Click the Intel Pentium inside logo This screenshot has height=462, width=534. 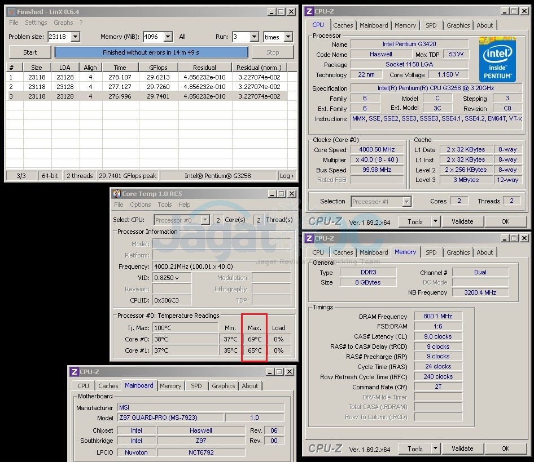497,59
